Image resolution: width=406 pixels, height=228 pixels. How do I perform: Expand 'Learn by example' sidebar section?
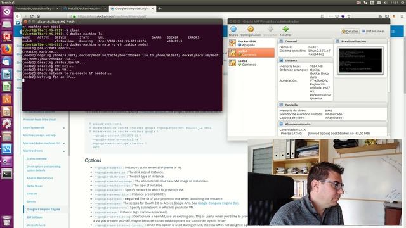pyautogui.click(x=44, y=127)
